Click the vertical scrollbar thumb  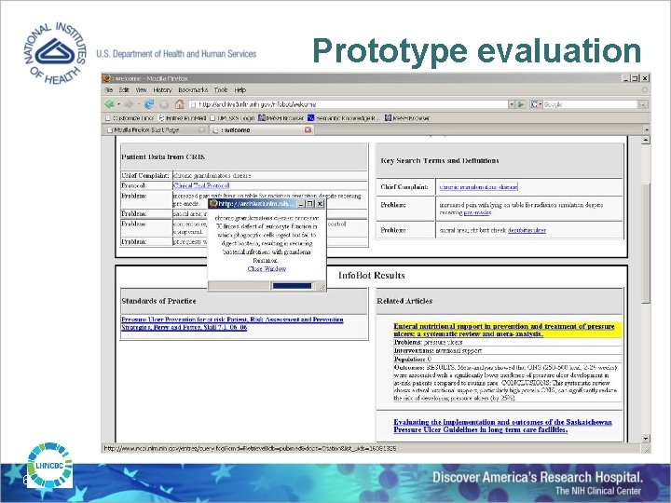click(646, 243)
